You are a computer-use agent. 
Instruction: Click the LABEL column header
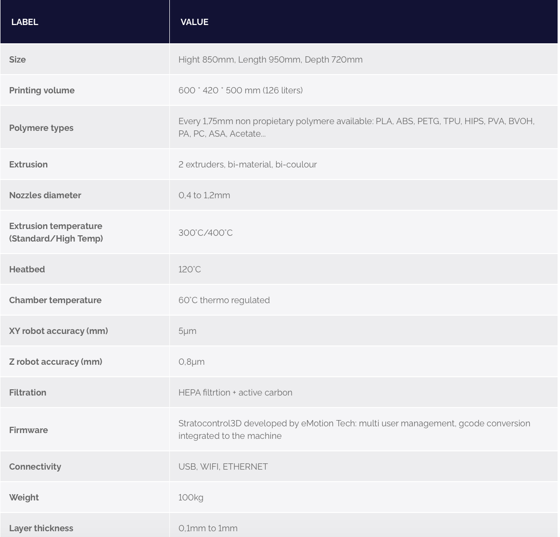point(25,22)
